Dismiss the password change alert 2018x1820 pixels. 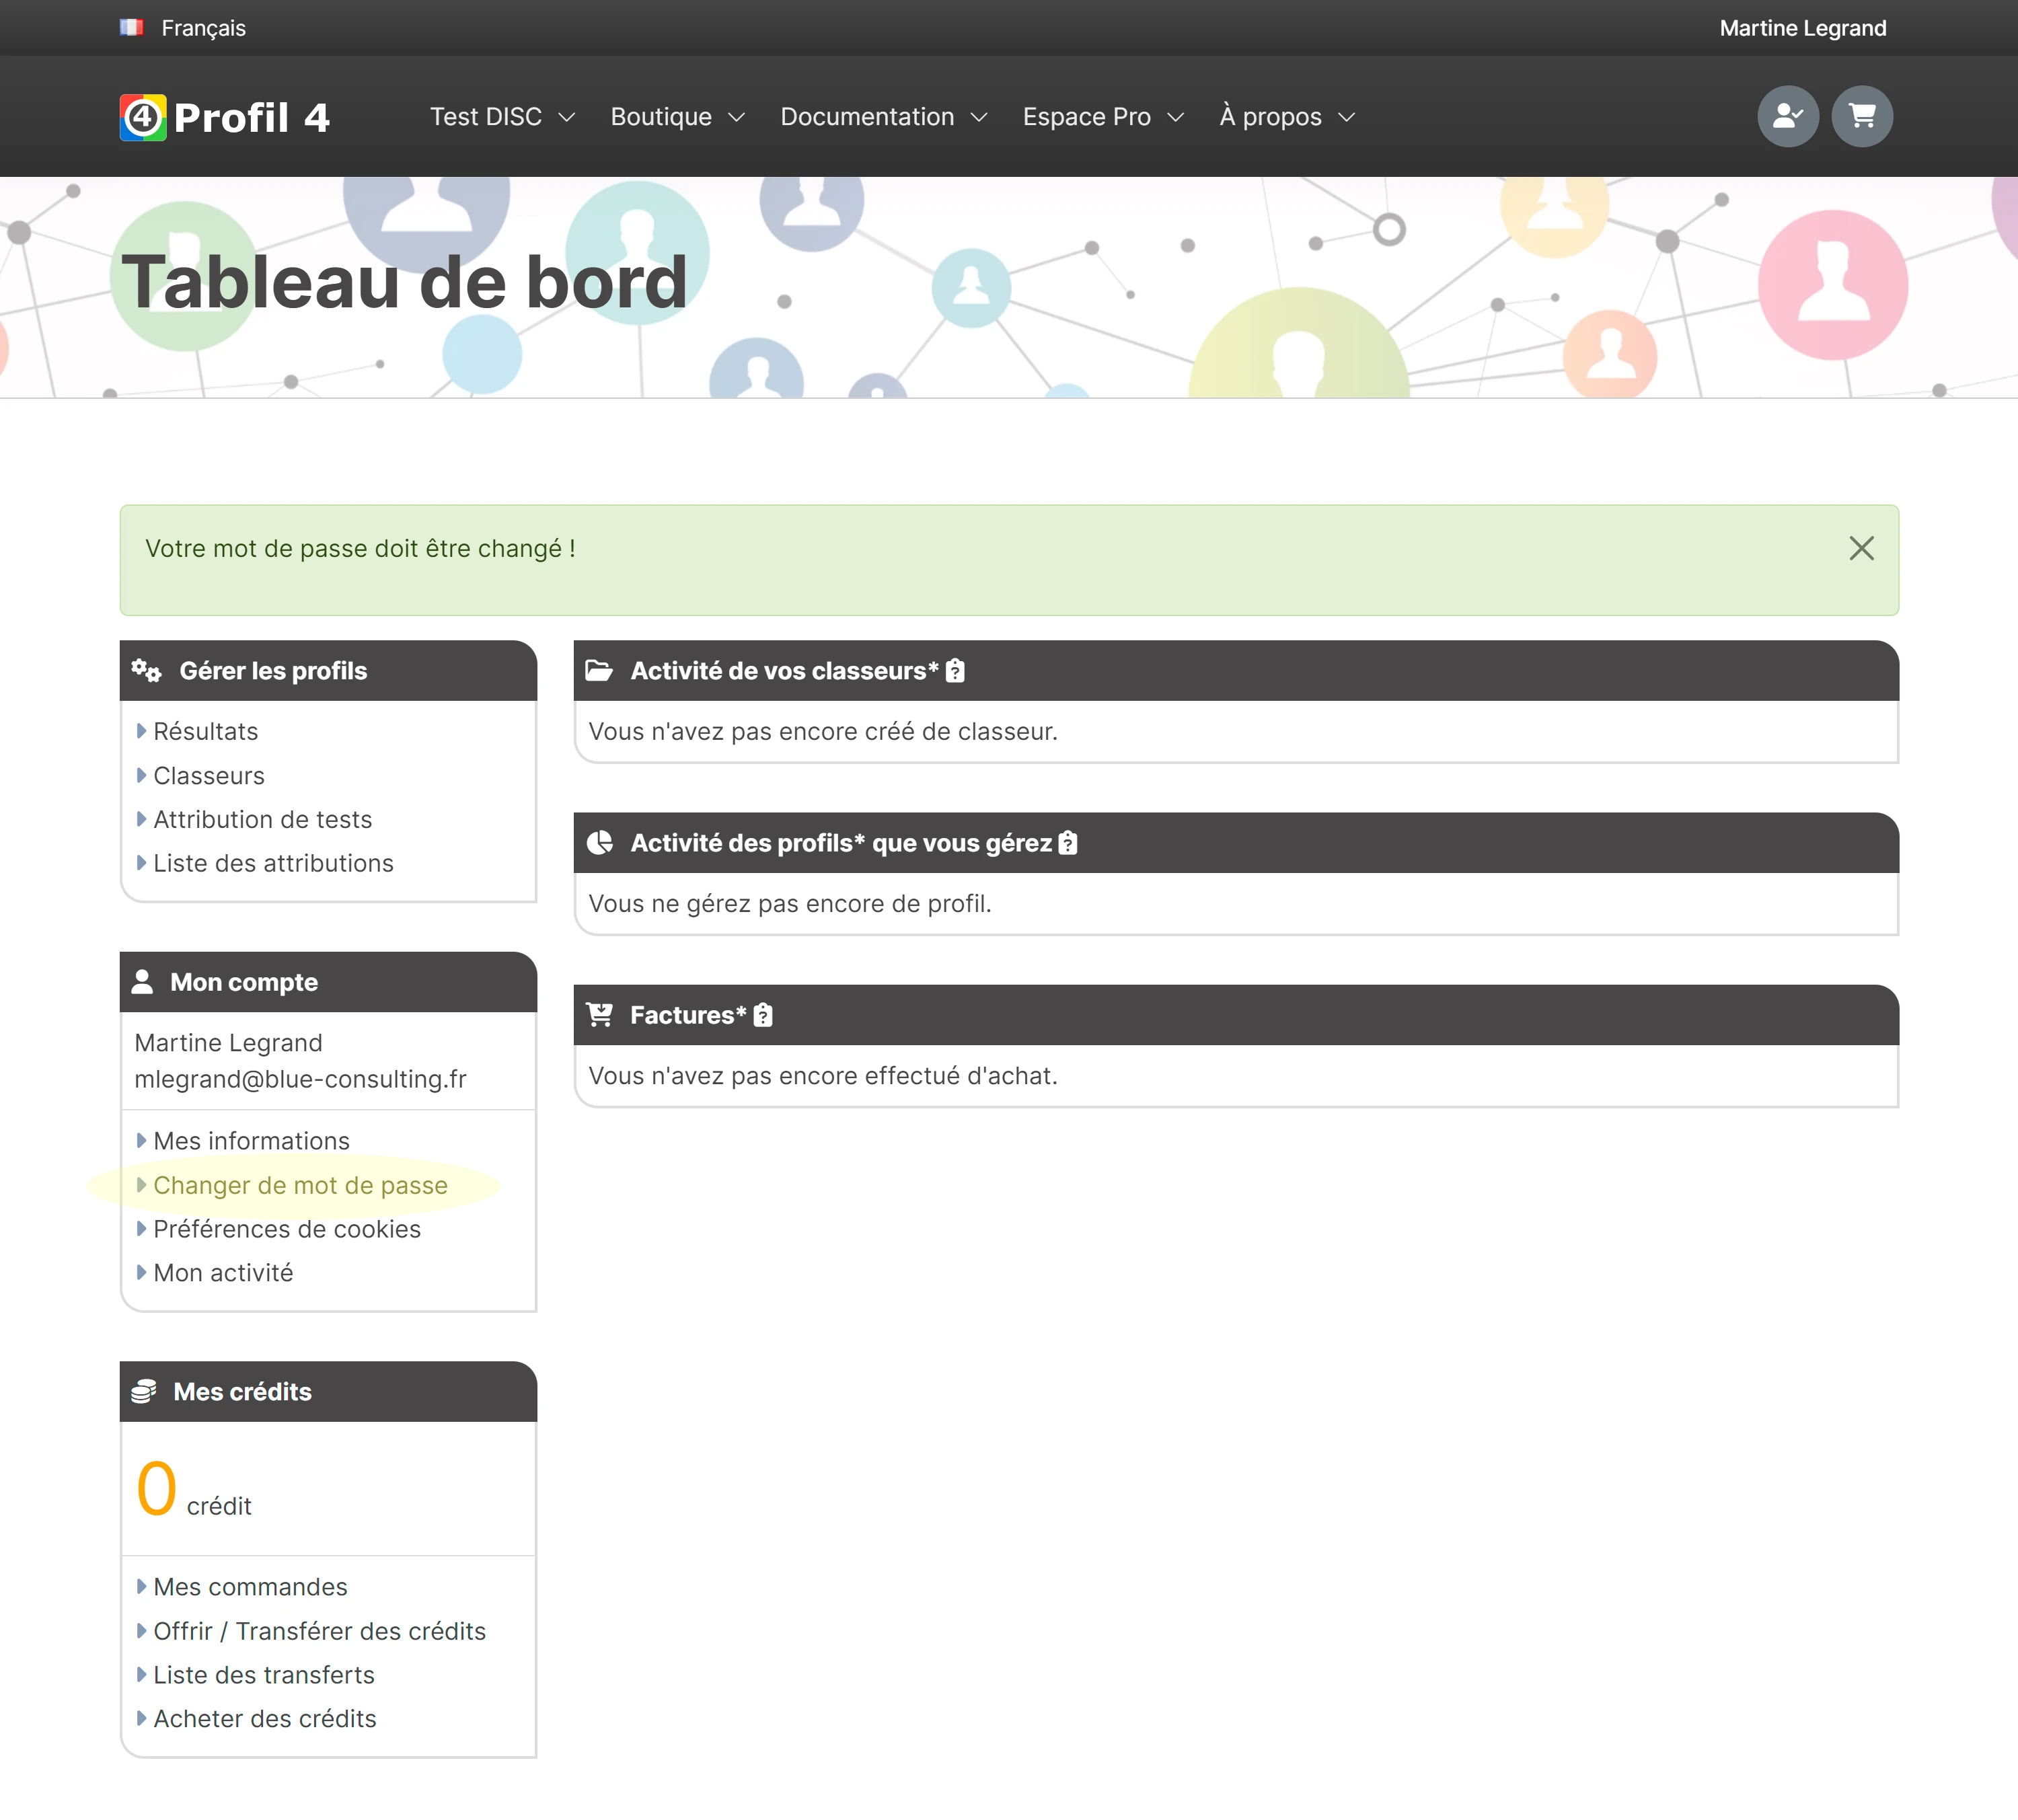coord(1861,548)
